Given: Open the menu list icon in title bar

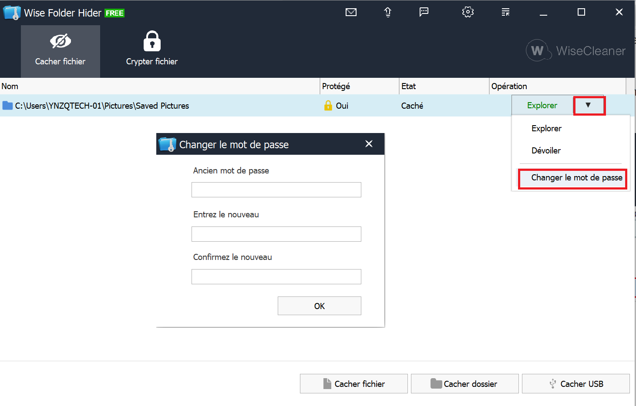Looking at the screenshot, I should (505, 12).
